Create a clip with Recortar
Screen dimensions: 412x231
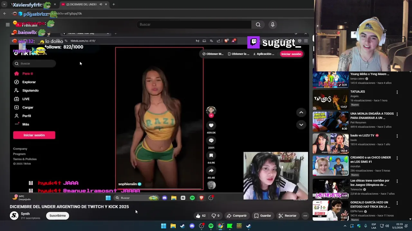[x=287, y=216]
